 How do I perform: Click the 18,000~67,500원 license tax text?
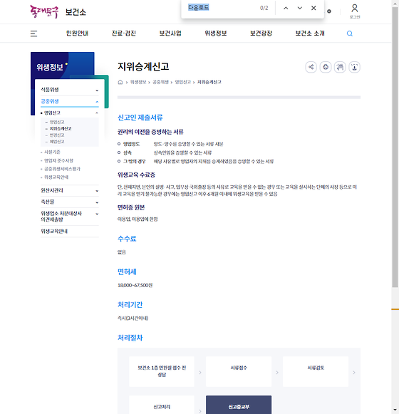point(135,286)
